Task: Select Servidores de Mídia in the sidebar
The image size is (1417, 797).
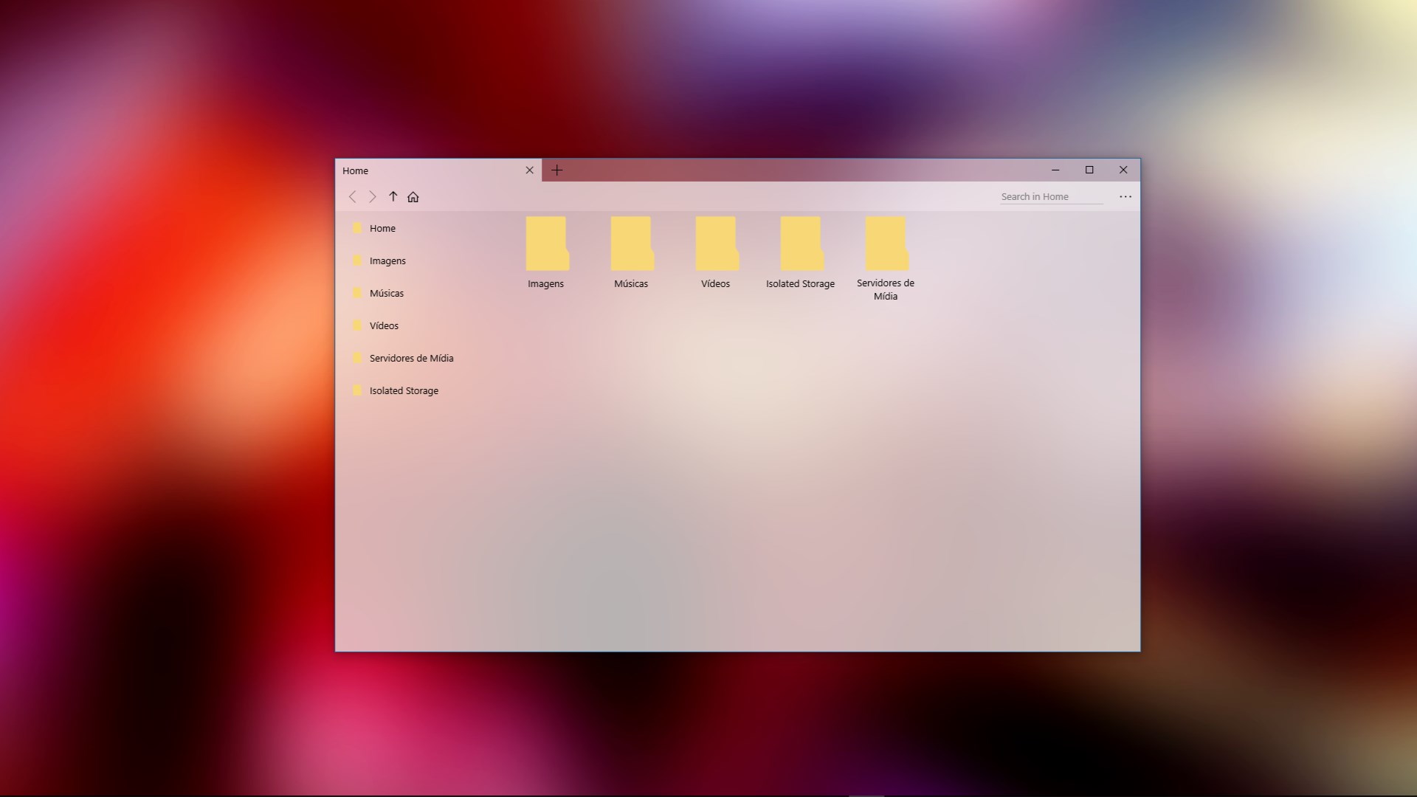Action: 411,358
